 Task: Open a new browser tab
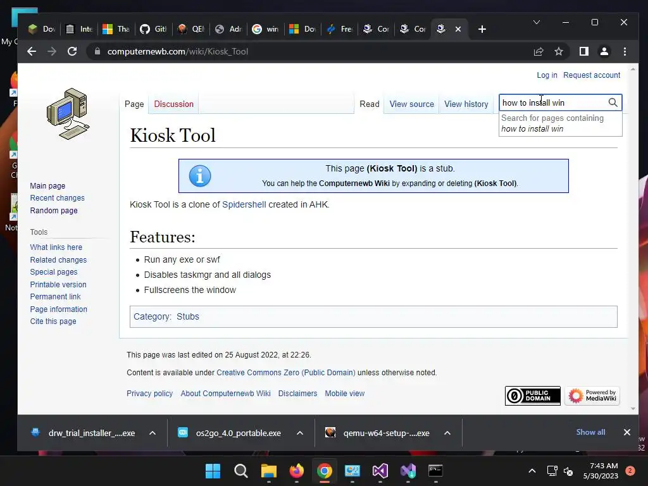482,29
